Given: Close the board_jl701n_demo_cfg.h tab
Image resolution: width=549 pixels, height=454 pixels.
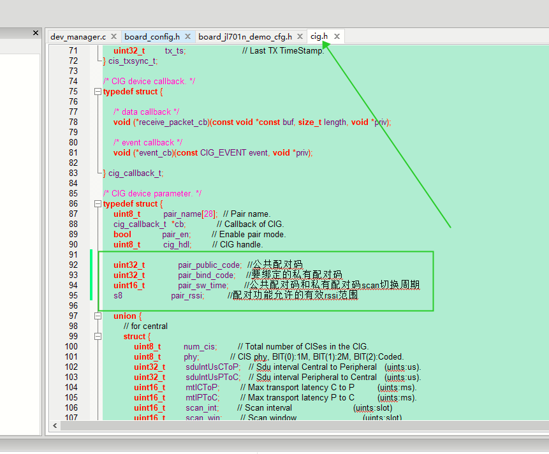Looking at the screenshot, I should [x=300, y=36].
